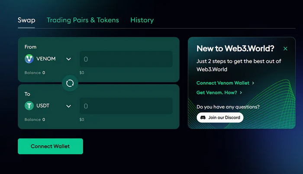Click the arrow beside Get Venom. How?

(x=241, y=92)
